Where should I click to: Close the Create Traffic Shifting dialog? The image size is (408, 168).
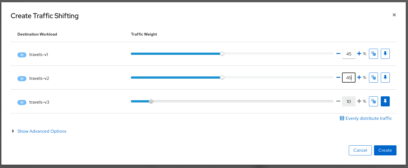[394, 15]
